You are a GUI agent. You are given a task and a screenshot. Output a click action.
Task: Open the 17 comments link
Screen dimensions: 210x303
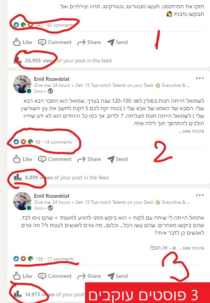pos(61,259)
